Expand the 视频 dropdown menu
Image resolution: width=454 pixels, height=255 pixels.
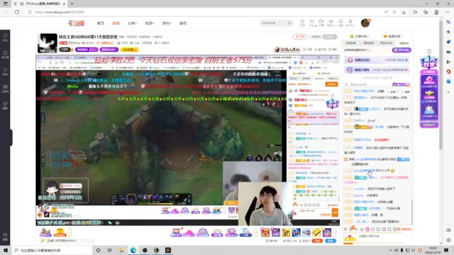[x=149, y=23]
